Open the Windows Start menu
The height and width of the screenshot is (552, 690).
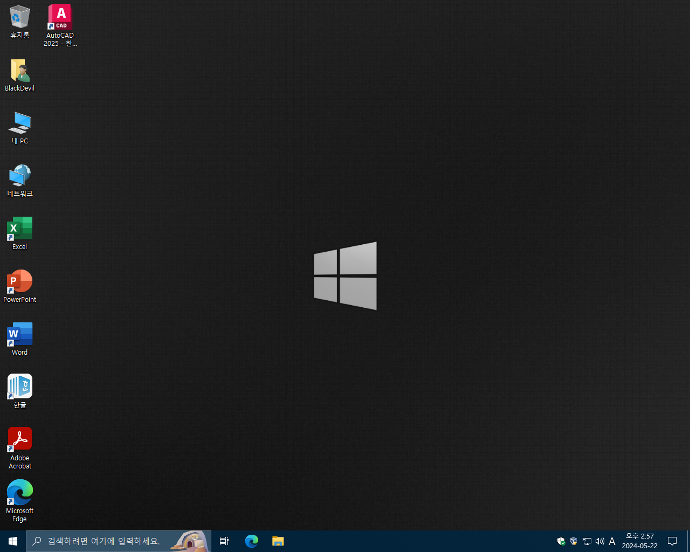pyautogui.click(x=13, y=541)
